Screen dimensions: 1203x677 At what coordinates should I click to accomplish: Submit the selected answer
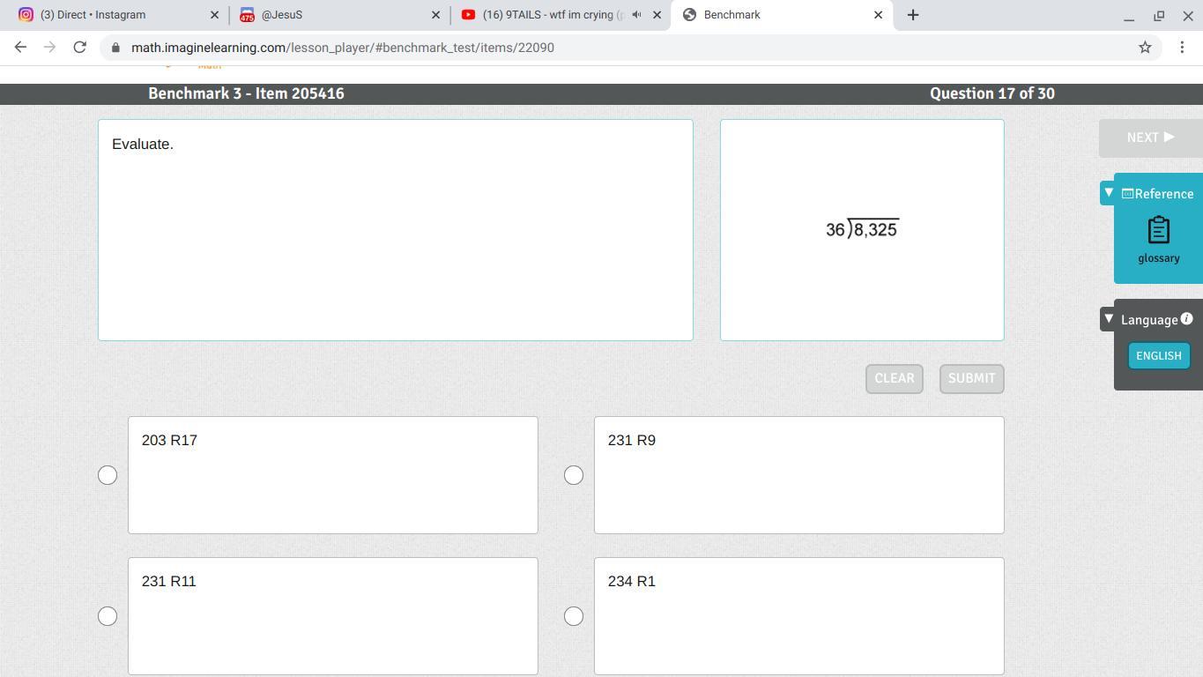point(971,378)
